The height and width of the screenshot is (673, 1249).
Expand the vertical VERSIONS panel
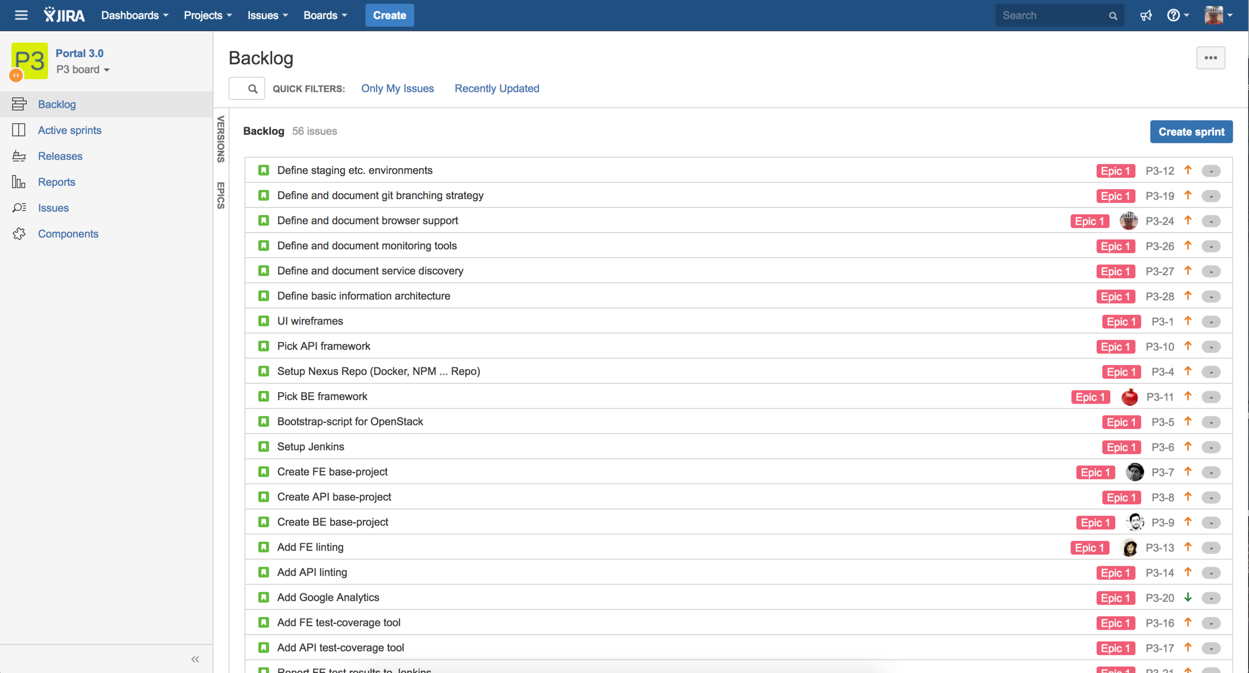pyautogui.click(x=221, y=139)
